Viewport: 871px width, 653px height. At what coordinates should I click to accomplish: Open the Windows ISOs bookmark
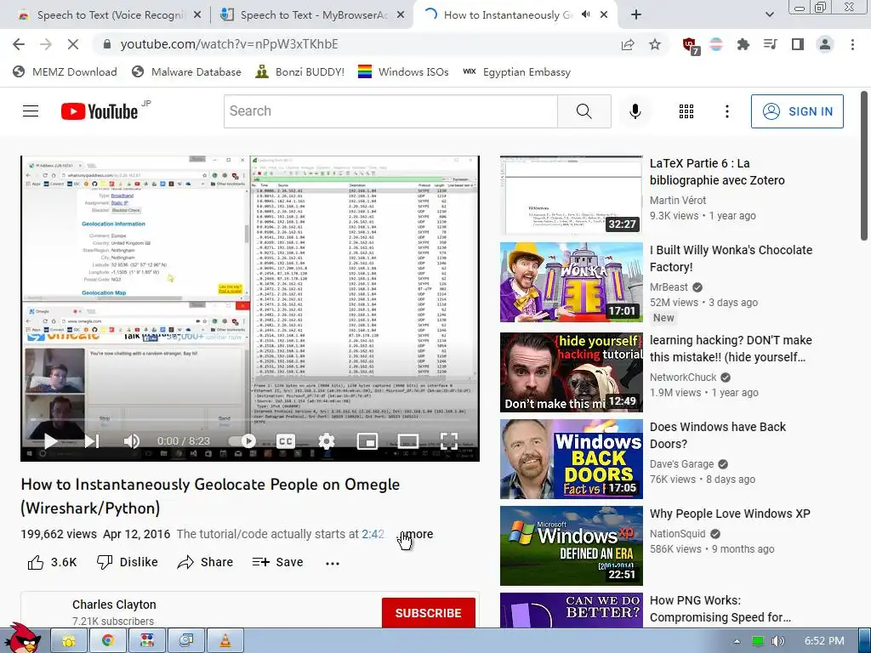pos(403,72)
